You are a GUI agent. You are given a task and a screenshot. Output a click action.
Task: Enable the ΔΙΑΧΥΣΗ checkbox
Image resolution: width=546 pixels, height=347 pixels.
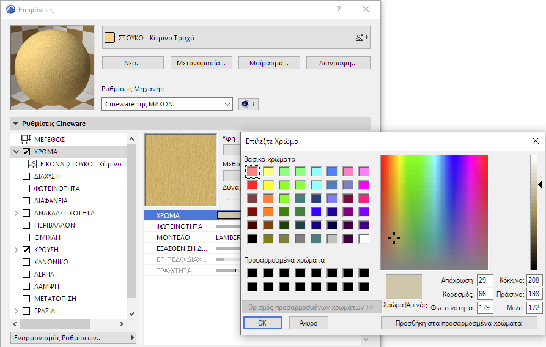pyautogui.click(x=26, y=176)
